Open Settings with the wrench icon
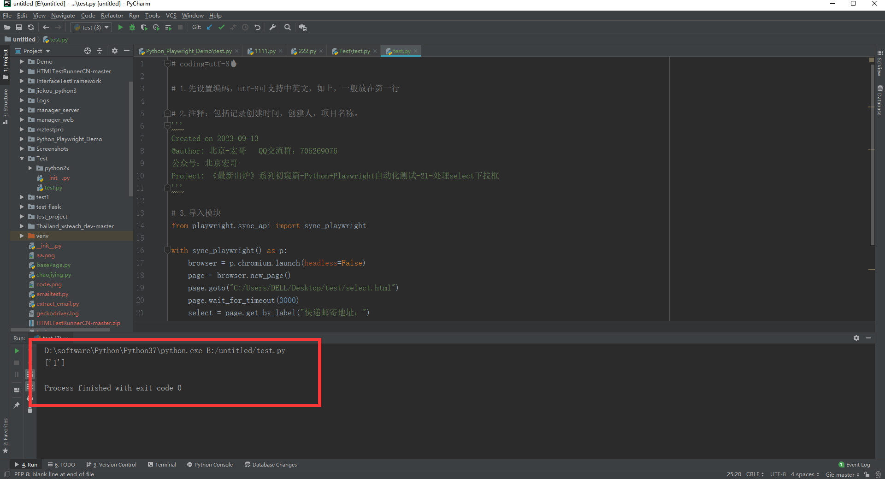Screen dimensions: 885x479 click(272, 27)
